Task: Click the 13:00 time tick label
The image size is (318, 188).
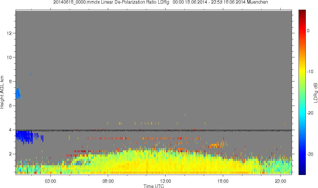Action: [165, 181]
